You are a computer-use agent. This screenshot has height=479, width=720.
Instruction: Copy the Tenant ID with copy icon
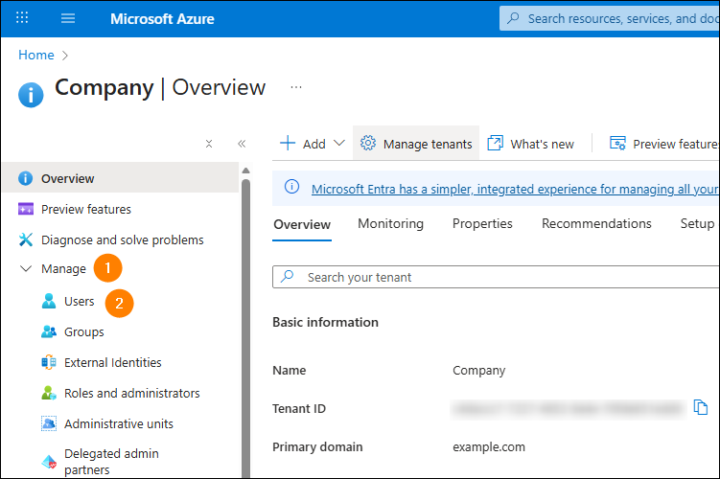pos(700,407)
